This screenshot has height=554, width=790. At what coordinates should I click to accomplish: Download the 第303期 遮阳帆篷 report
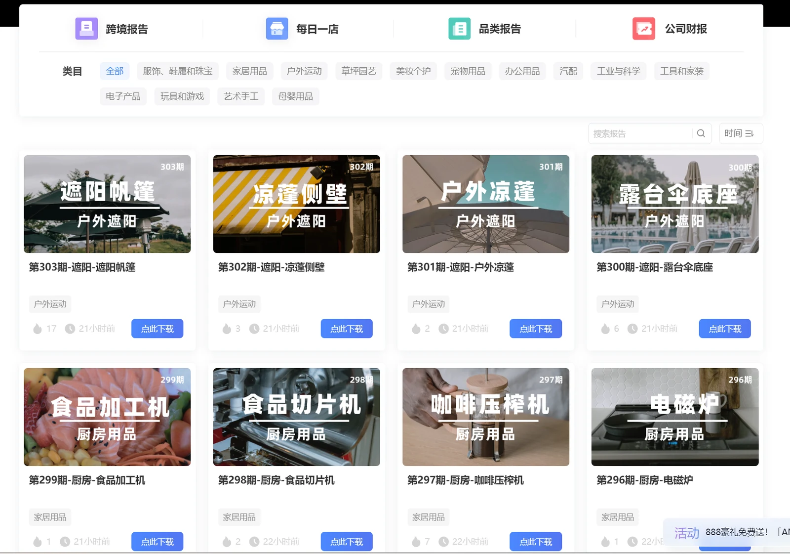click(x=158, y=329)
